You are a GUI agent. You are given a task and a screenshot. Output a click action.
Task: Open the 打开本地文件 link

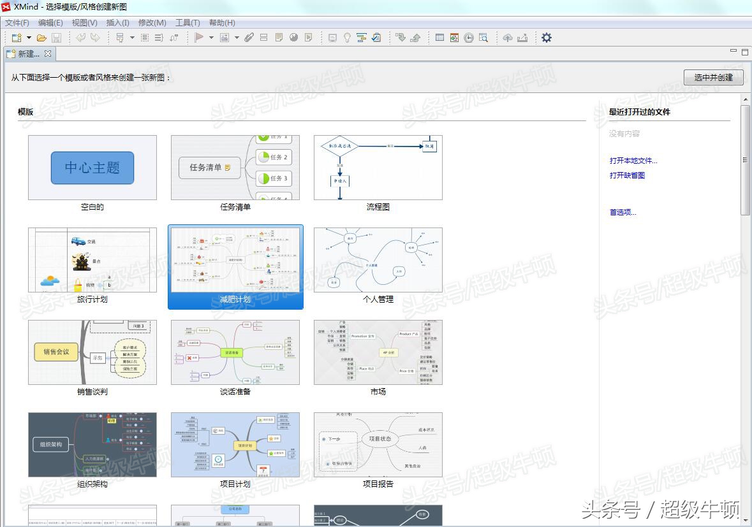click(x=633, y=161)
